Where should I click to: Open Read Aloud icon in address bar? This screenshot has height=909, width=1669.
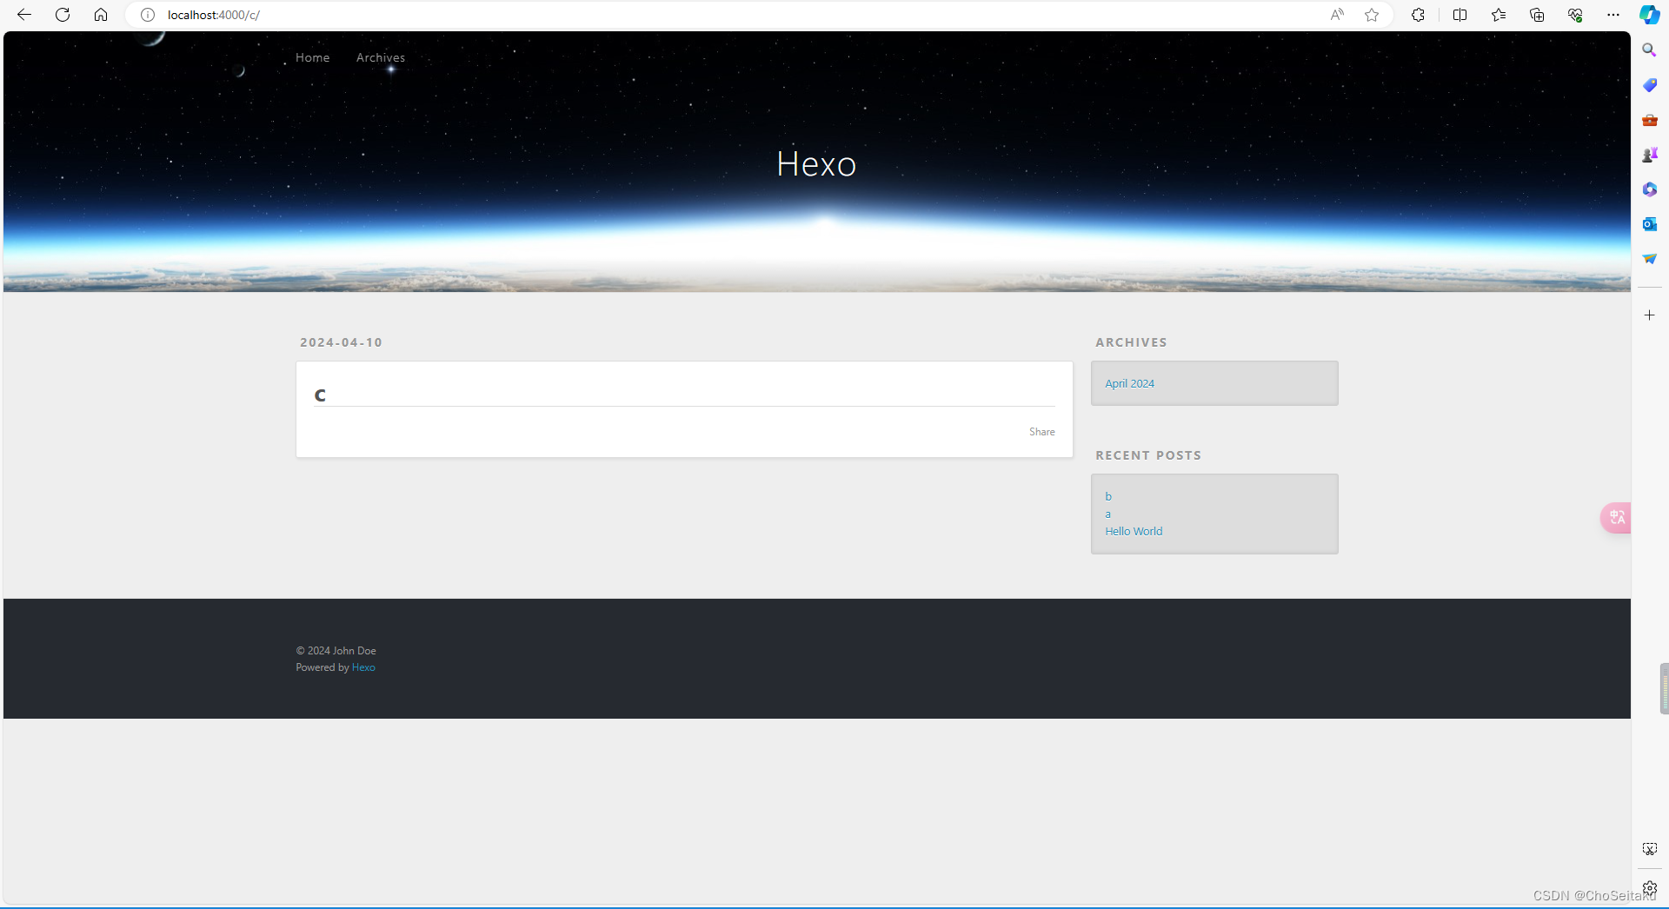pos(1337,15)
